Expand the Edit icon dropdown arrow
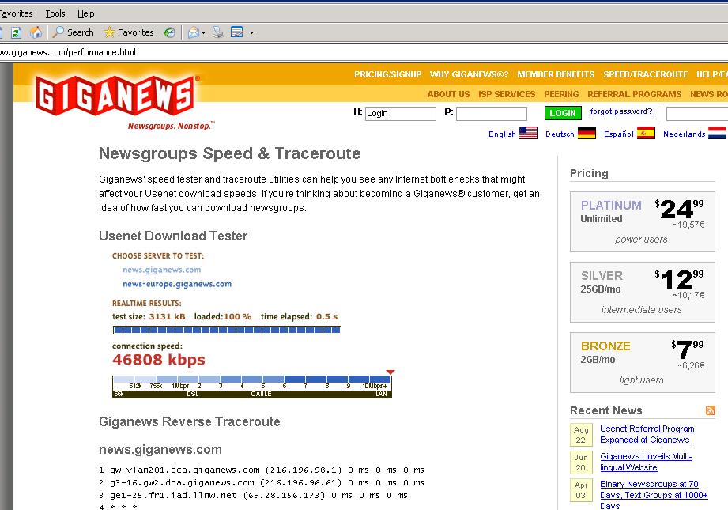 coord(251,33)
